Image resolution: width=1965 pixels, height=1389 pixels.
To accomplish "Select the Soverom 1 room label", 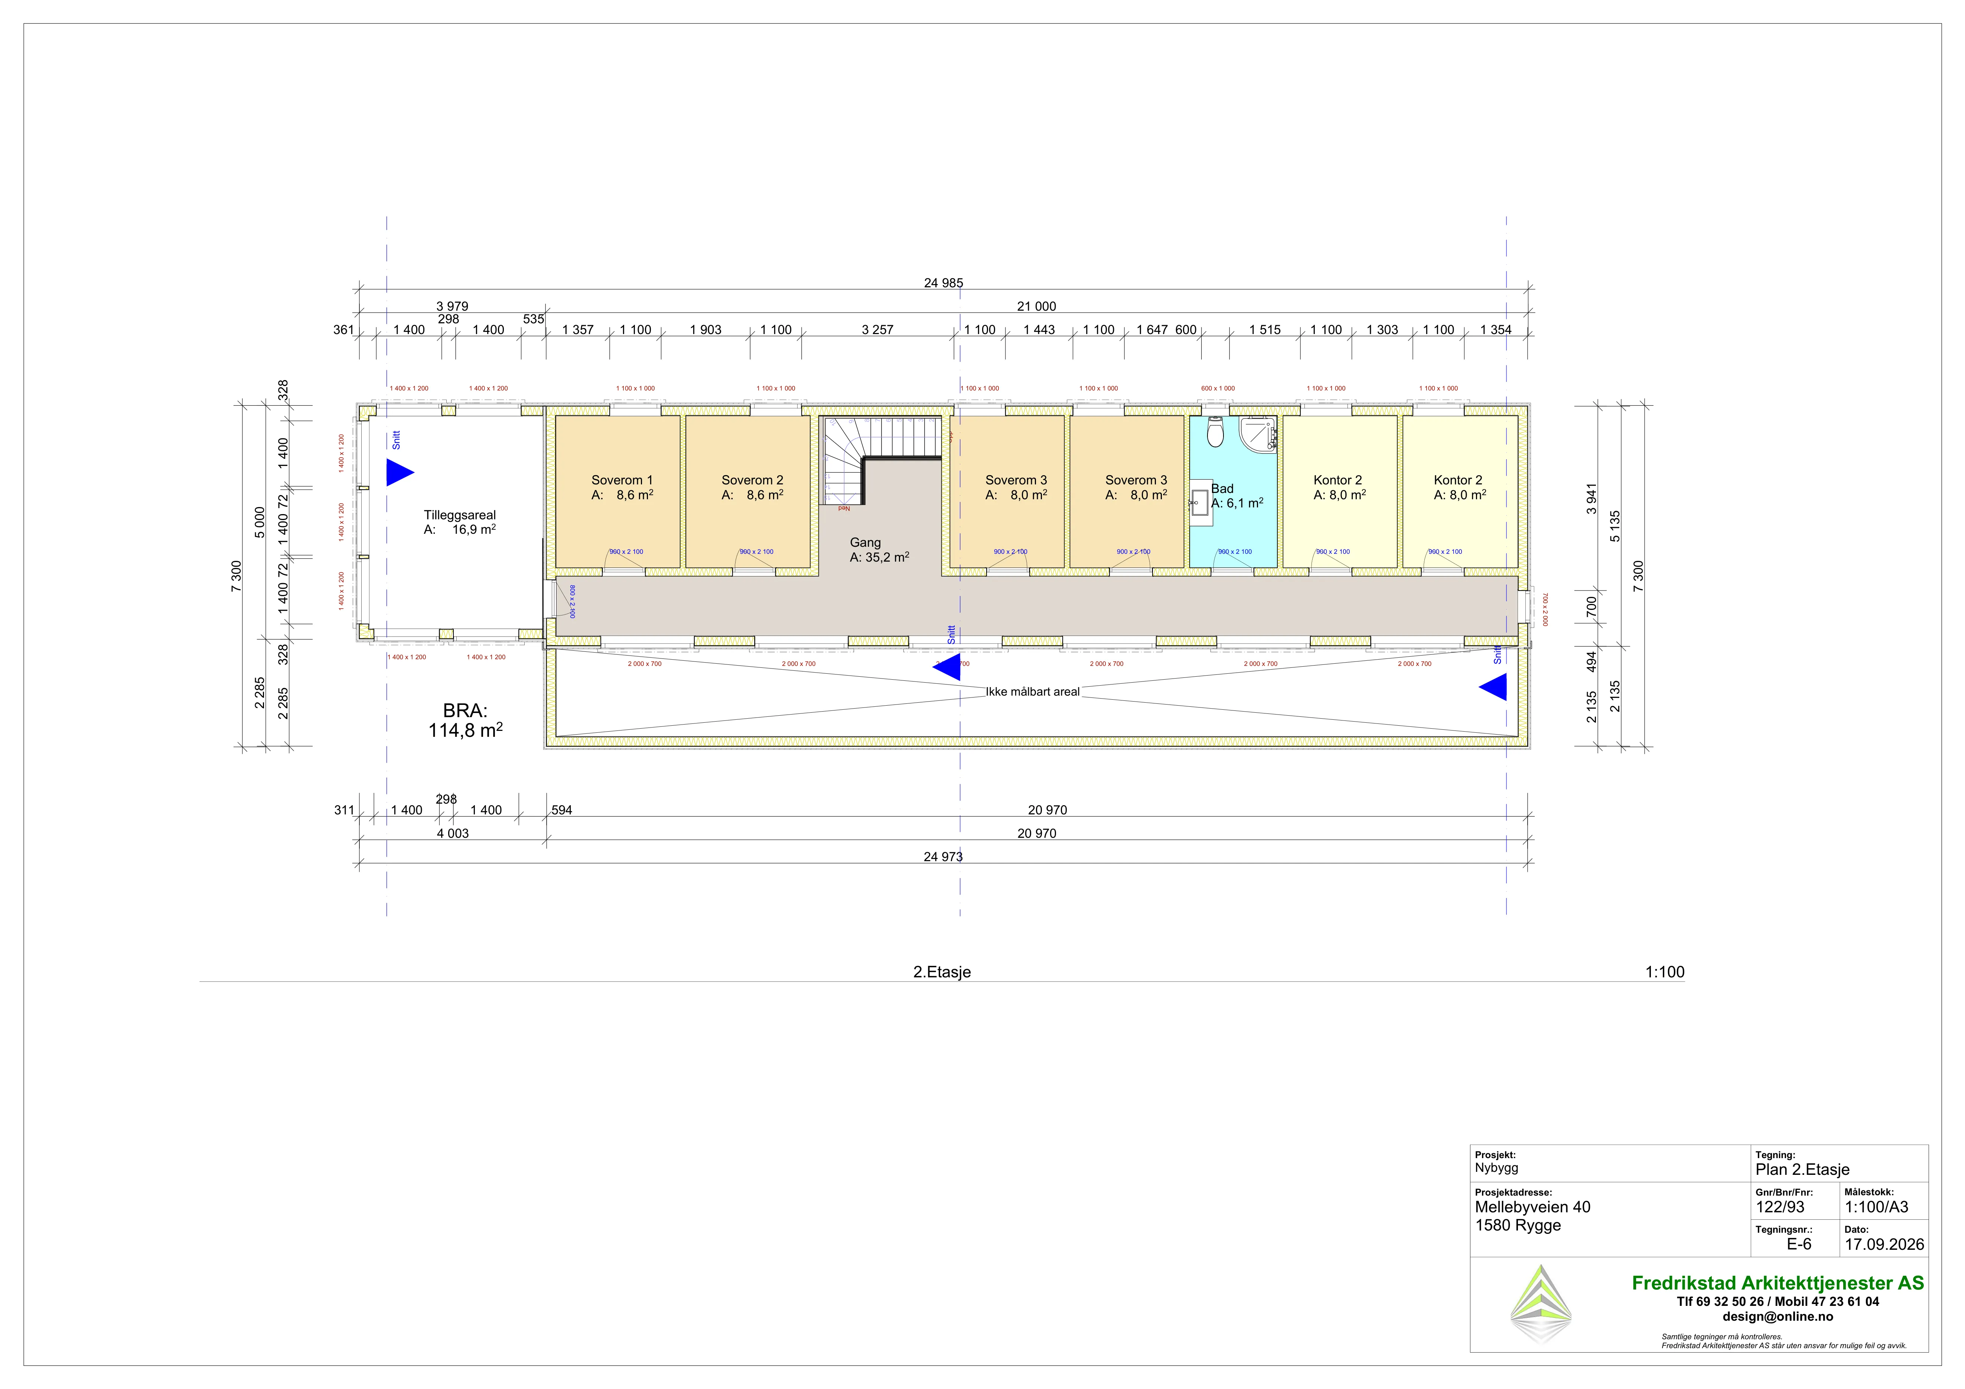I will [622, 480].
